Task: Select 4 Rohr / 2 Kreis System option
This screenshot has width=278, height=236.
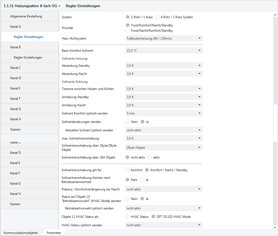Action: (x=157, y=17)
